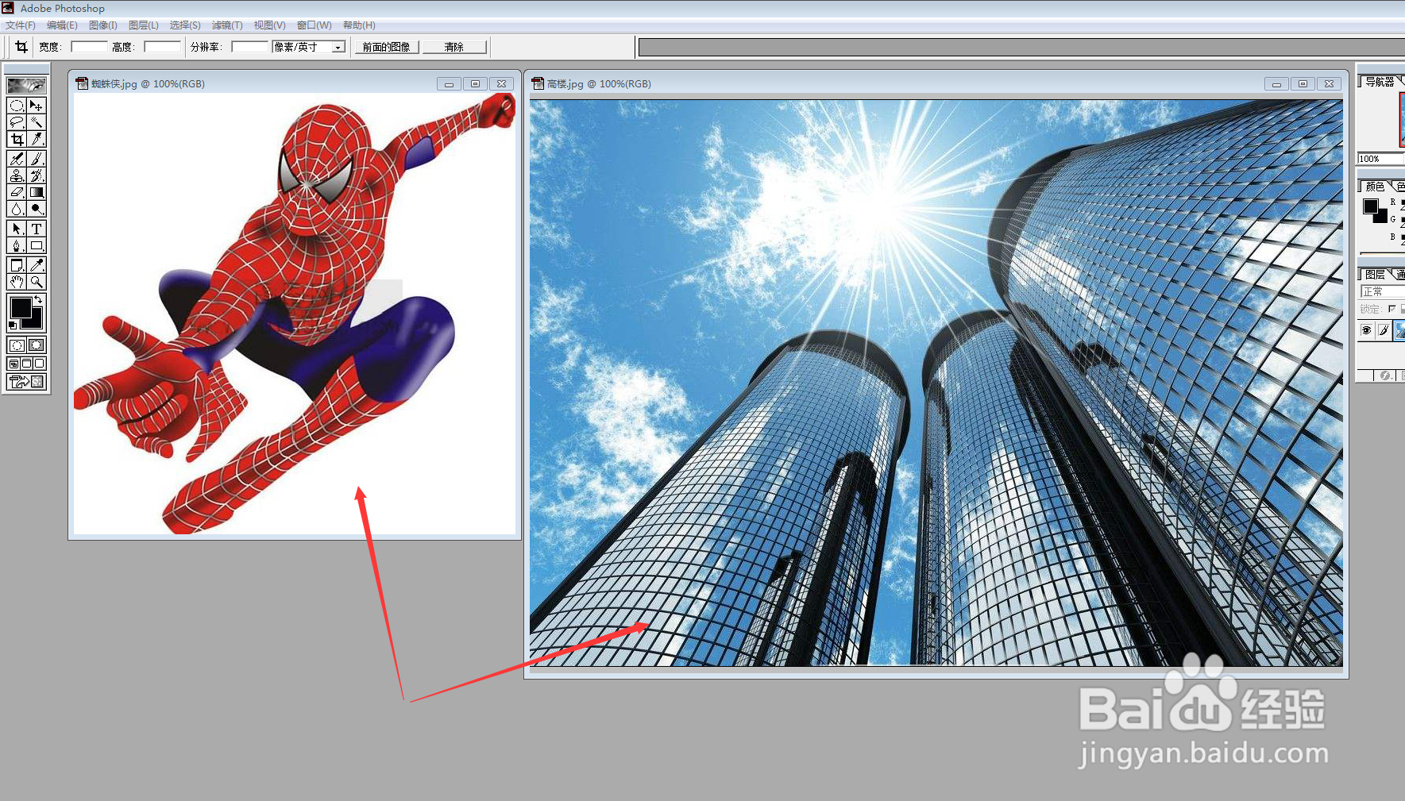Screen dimensions: 1405x801
Task: Open the 像素/英寸 resolution units dropdown
Action: (x=338, y=47)
